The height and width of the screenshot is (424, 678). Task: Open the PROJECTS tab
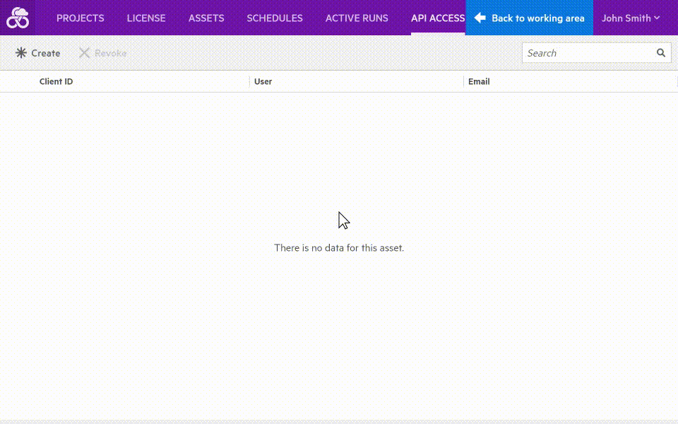tap(80, 18)
